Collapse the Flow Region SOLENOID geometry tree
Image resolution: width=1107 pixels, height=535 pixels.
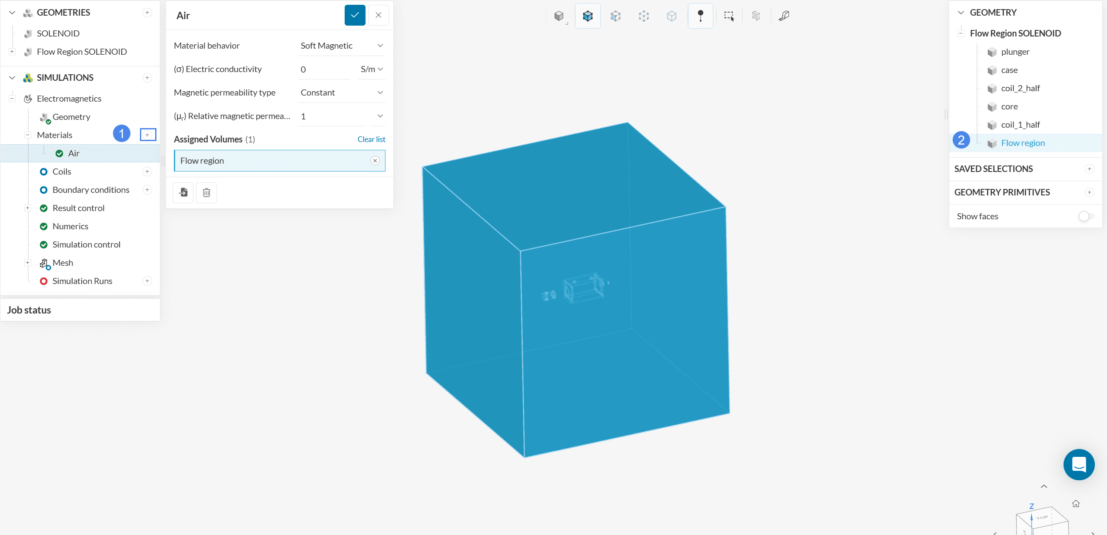pyautogui.click(x=961, y=33)
